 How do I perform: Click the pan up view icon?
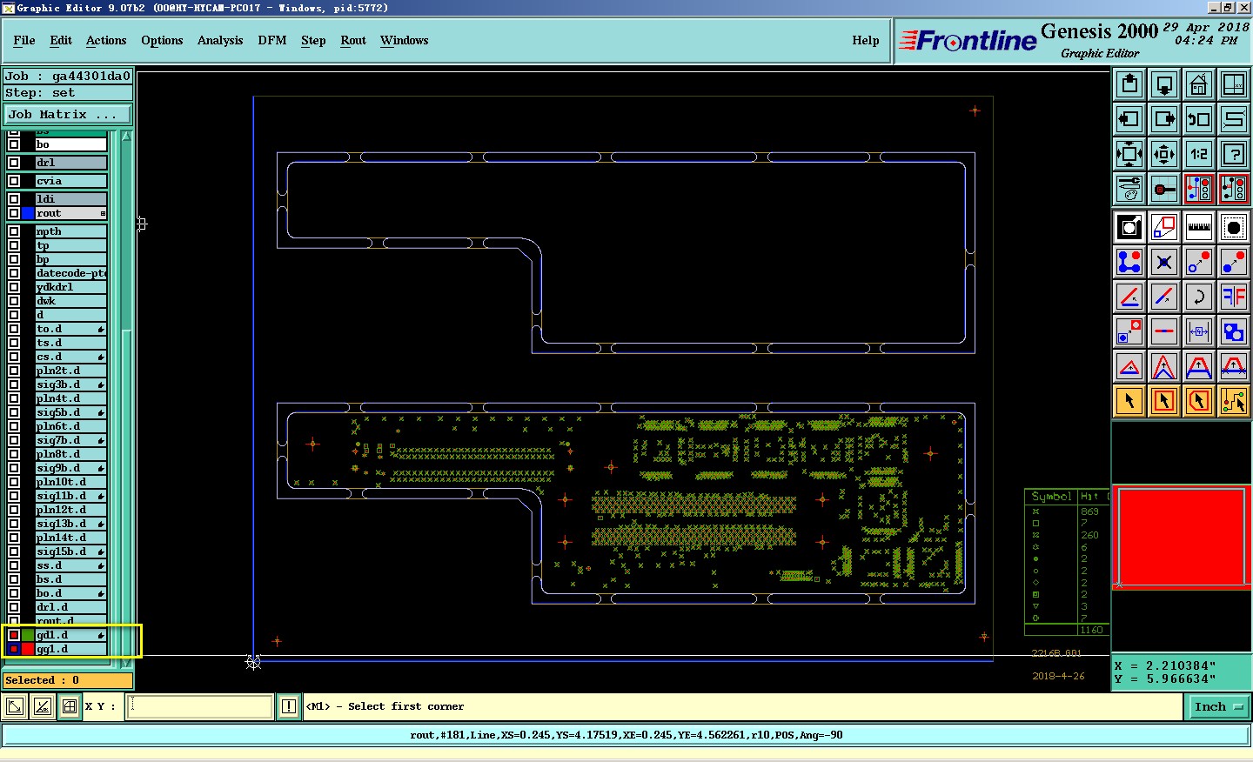[x=1129, y=84]
